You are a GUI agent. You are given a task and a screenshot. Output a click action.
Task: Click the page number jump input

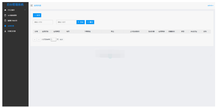coord(53,40)
